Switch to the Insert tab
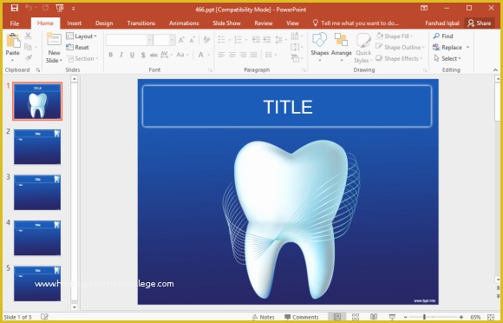 click(x=74, y=23)
